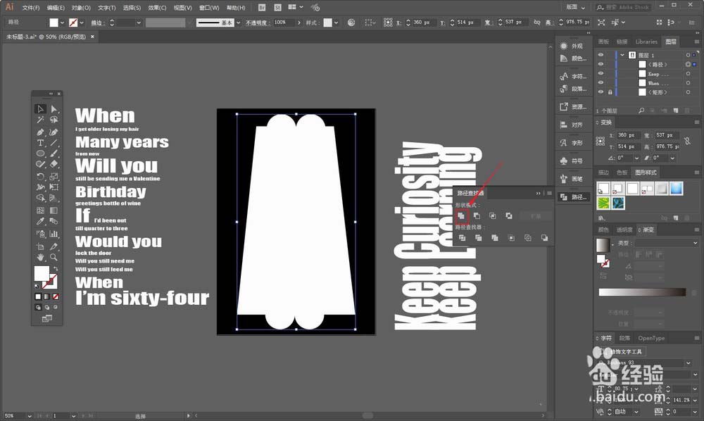Select the green foliage graphic style swatch
Image resolution: width=704 pixels, height=421 pixels.
(603, 203)
